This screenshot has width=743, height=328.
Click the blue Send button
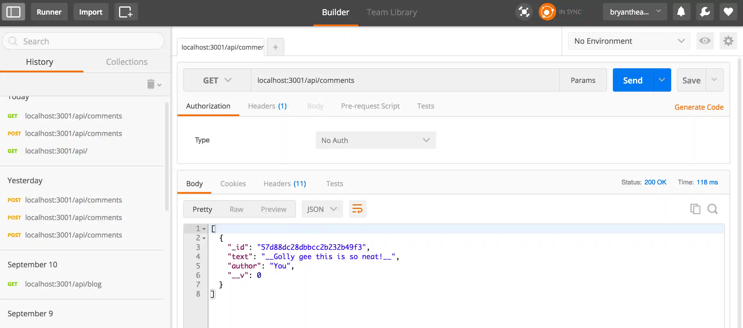(x=633, y=80)
